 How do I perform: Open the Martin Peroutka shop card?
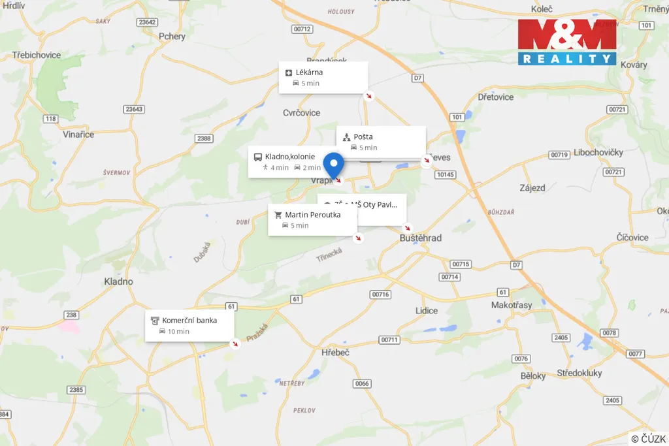[312, 220]
